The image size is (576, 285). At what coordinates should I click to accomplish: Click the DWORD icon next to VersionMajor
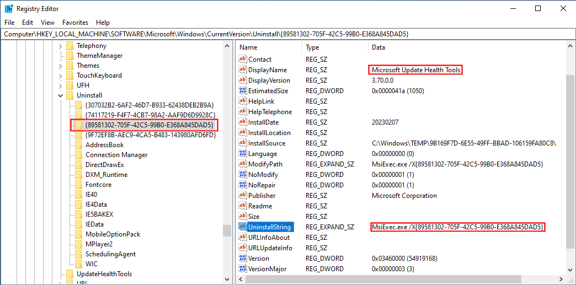pos(242,269)
